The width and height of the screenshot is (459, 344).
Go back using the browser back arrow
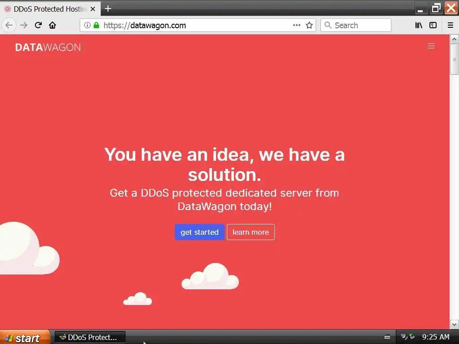[9, 25]
